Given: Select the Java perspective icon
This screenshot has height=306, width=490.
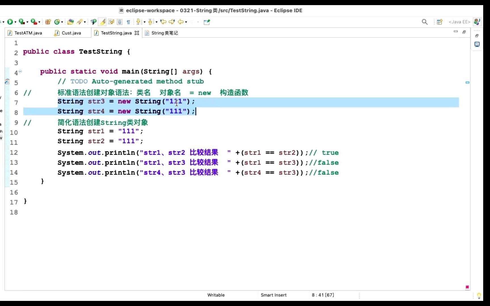Looking at the screenshot, I should click(x=477, y=22).
